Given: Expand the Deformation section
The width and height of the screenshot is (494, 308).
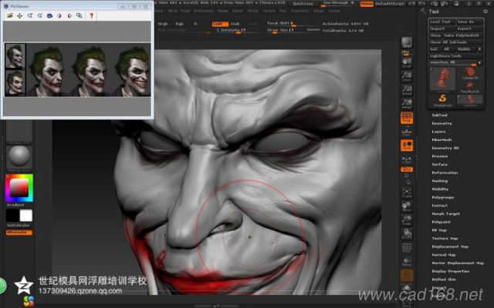Looking at the screenshot, I should tap(445, 172).
